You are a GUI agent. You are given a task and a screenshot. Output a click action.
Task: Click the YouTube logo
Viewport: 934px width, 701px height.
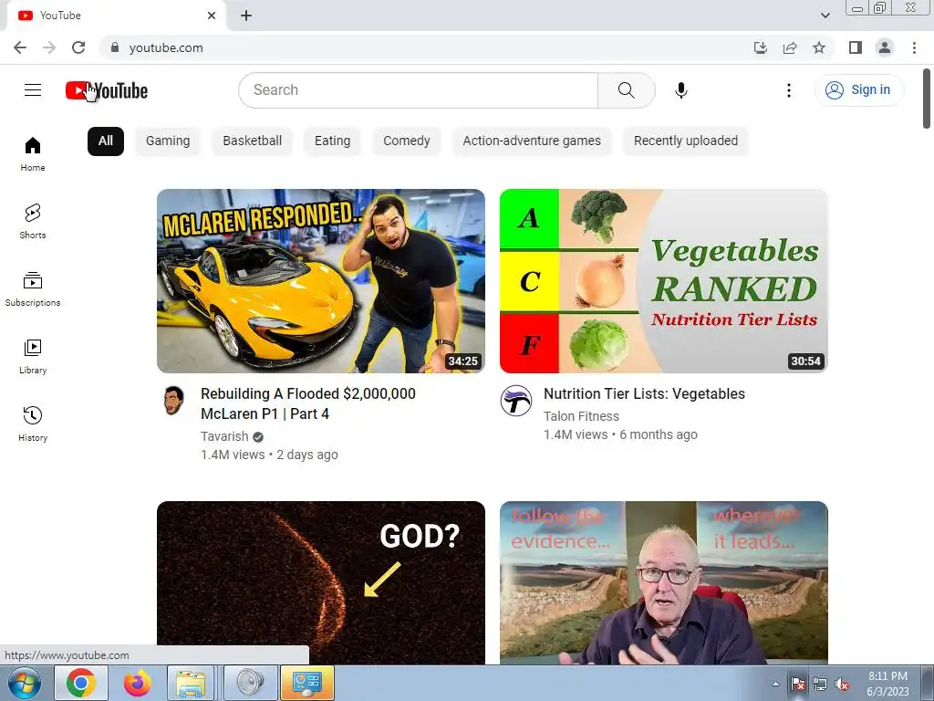107,90
